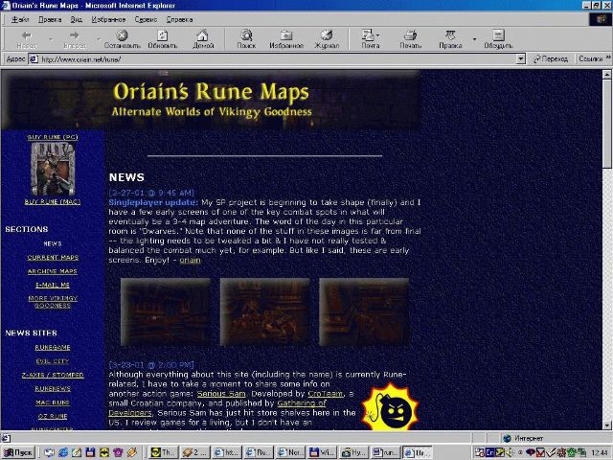The height and width of the screenshot is (460, 613).
Task: Switch to the 'Wi...' taskbar window
Action: tap(322, 452)
